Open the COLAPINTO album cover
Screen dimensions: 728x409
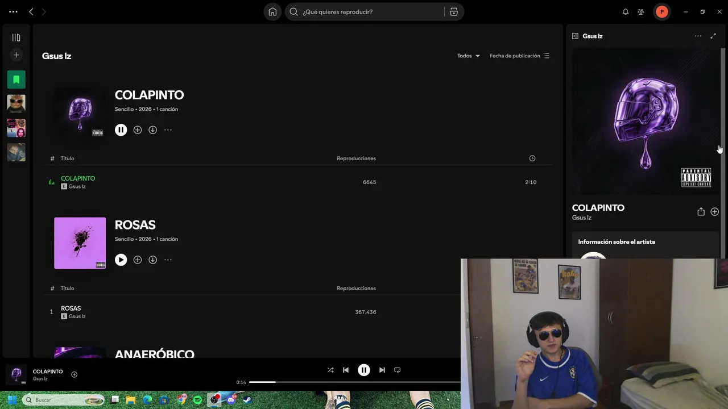[80, 113]
